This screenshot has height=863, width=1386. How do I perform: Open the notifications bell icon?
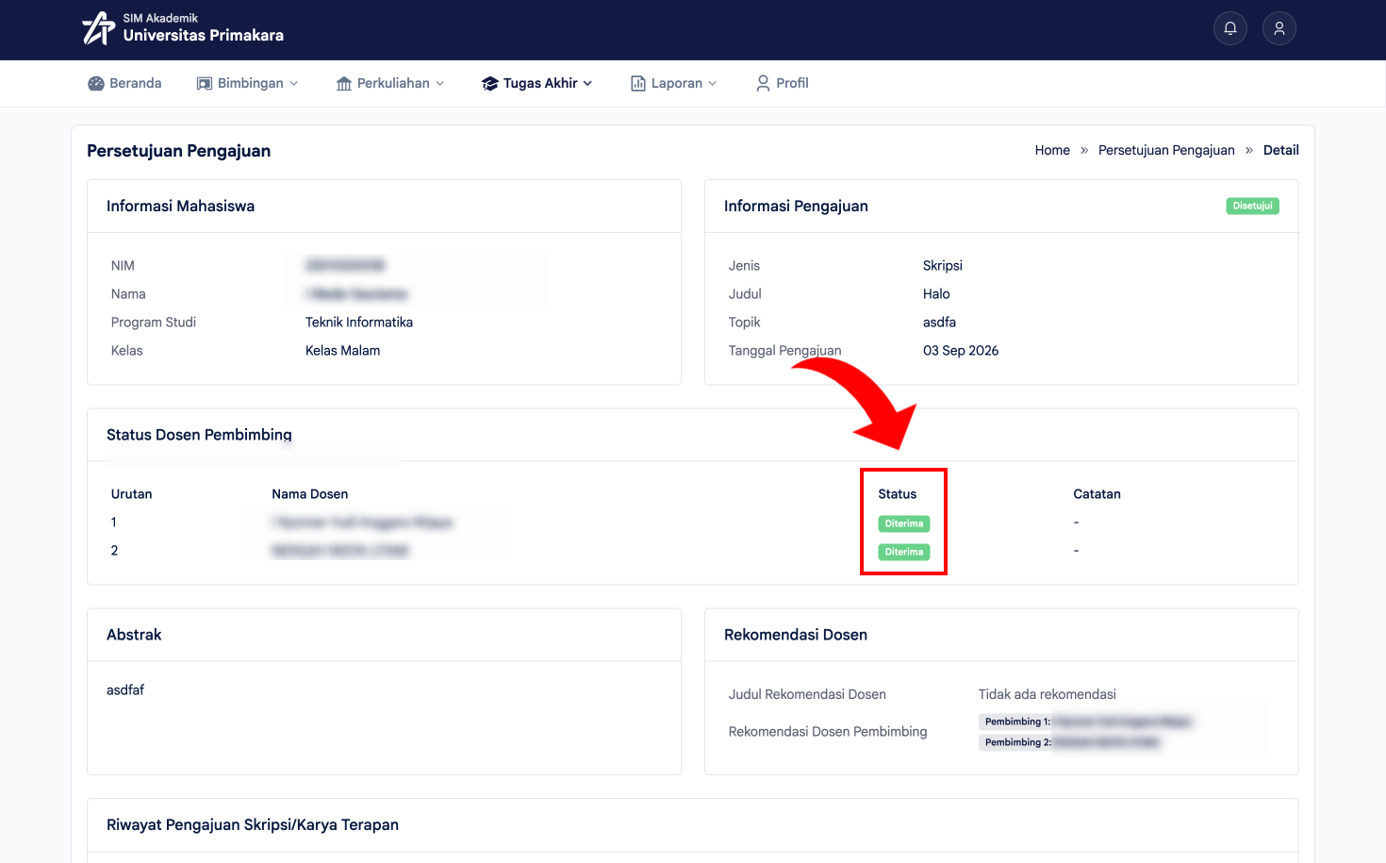click(x=1230, y=28)
